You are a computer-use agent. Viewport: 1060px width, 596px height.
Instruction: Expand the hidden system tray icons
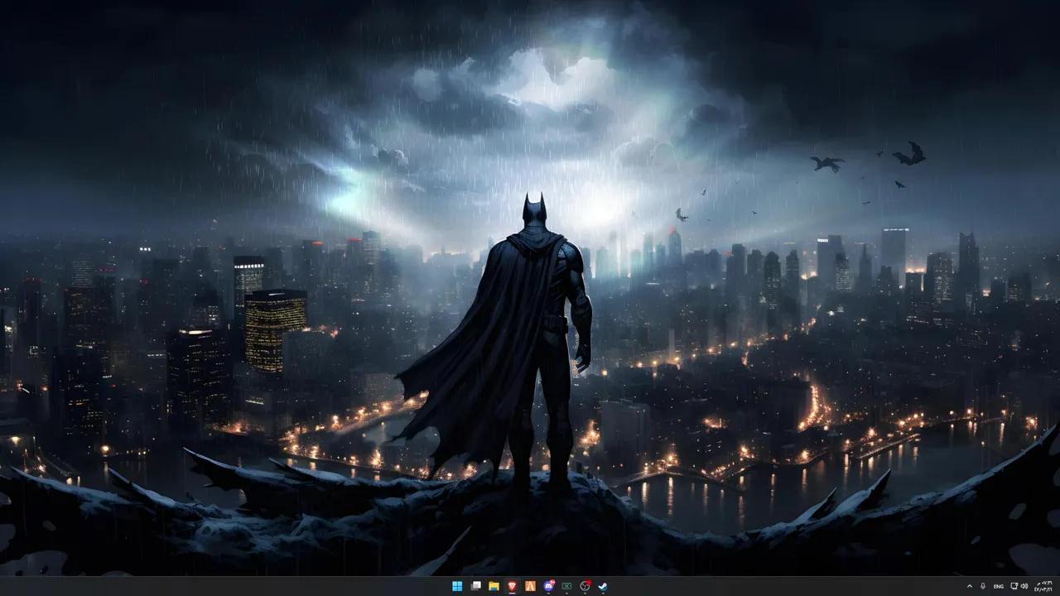pyautogui.click(x=970, y=586)
